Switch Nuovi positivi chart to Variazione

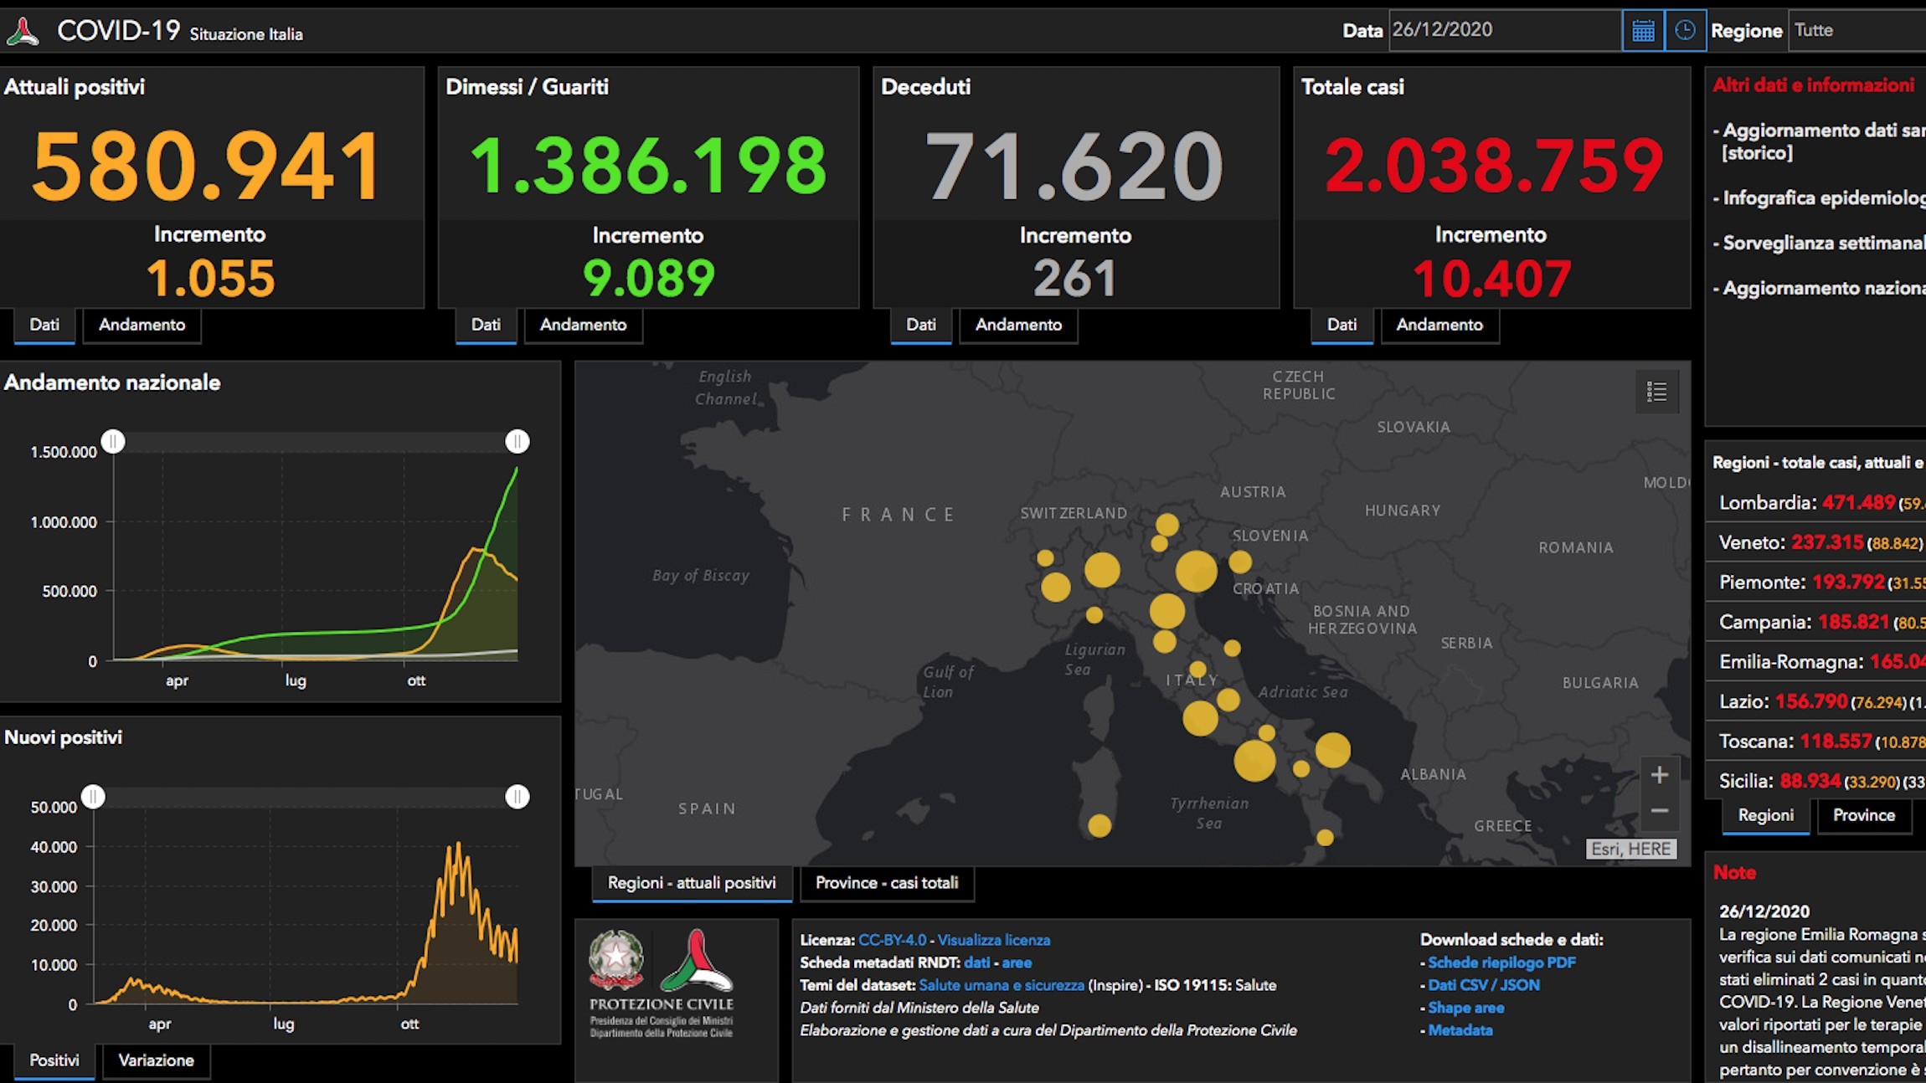pos(156,1060)
